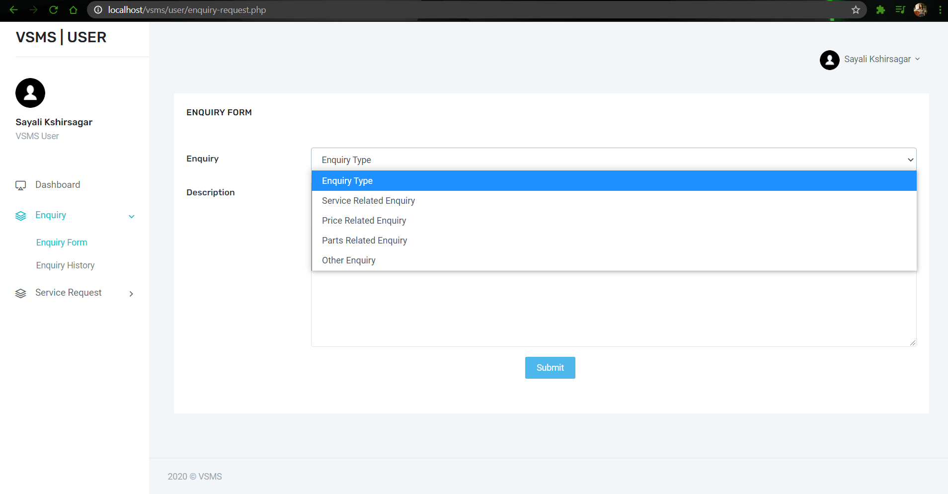This screenshot has width=948, height=494.
Task: Click the Service Request layers icon
Action: tap(20, 293)
